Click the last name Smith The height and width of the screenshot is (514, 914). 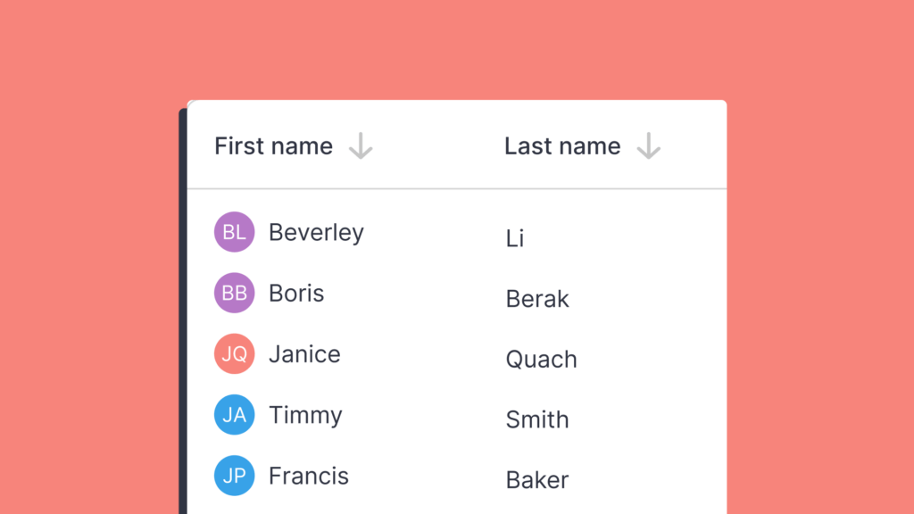(x=536, y=419)
